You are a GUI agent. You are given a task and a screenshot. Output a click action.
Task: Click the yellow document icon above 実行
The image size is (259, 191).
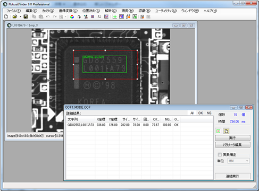coord(226,131)
